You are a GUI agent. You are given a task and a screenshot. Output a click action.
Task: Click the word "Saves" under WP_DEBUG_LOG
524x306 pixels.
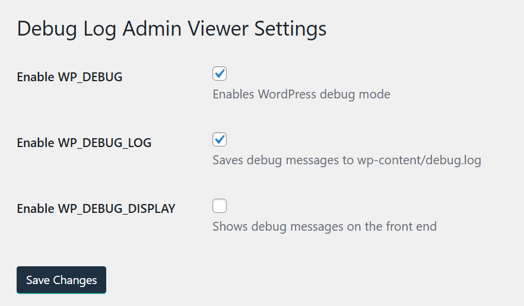(228, 160)
